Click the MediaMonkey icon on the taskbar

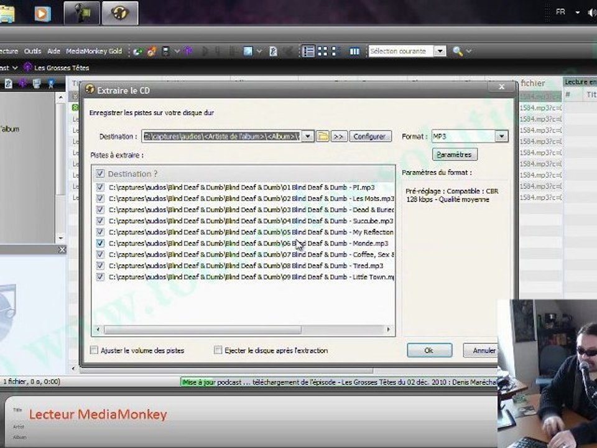120,13
